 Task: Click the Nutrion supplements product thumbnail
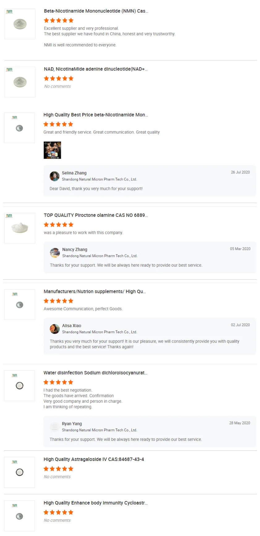click(19, 304)
